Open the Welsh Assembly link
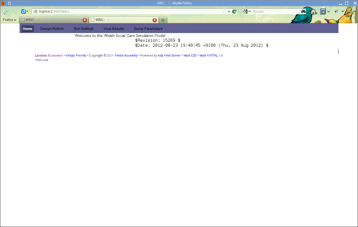The width and height of the screenshot is (358, 227). [126, 55]
